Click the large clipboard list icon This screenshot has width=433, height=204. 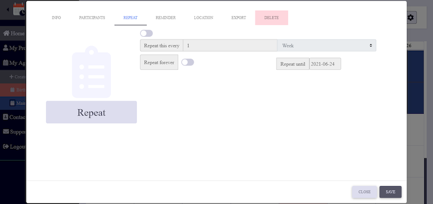[x=91, y=72]
